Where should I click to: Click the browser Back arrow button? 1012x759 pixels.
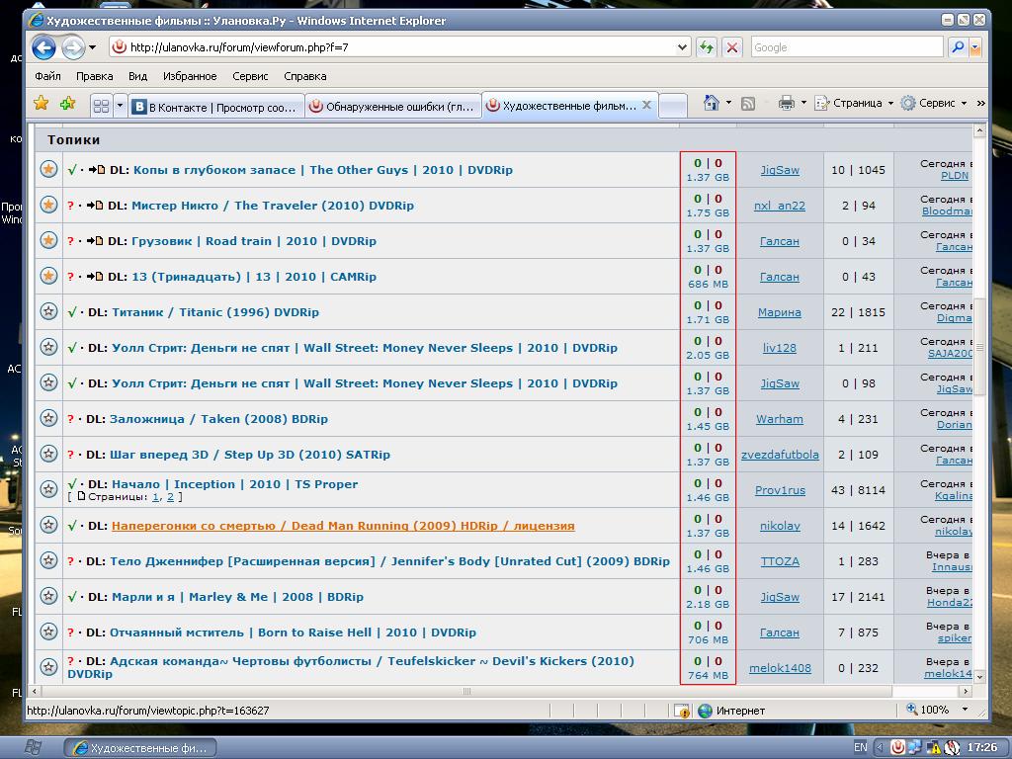coord(43,47)
